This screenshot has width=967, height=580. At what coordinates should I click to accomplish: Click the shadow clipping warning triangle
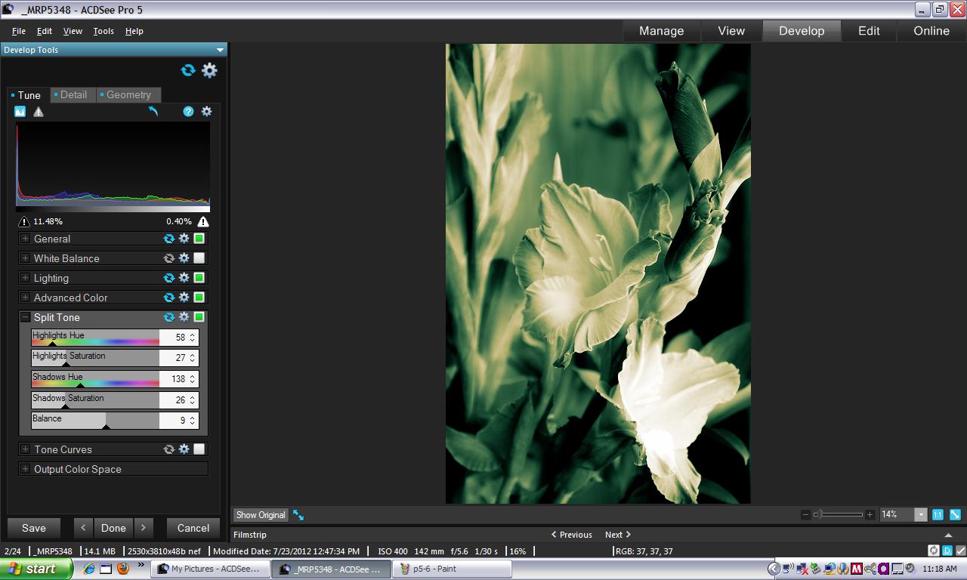(24, 221)
